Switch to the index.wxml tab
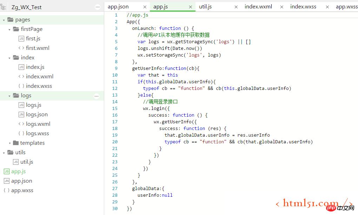This screenshot has width=358, height=215. (258, 7)
